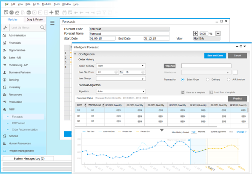Click the Form Settings toolbar icon
Viewport: 252px width, 174px height.
(x=57, y=12)
